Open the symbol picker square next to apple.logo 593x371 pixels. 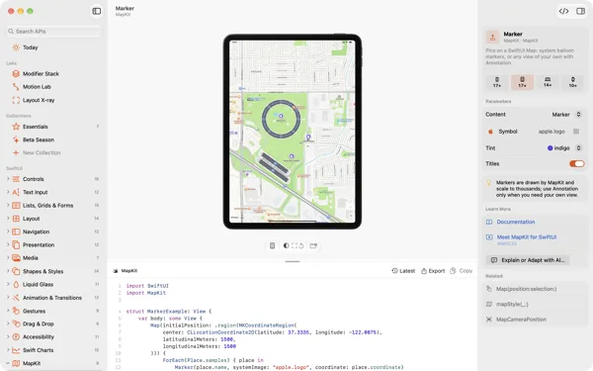pos(576,132)
